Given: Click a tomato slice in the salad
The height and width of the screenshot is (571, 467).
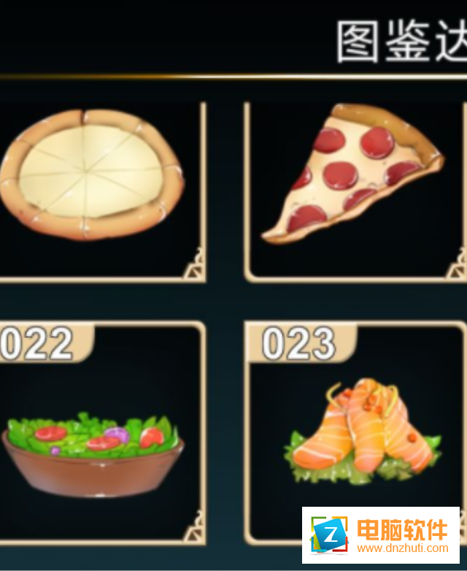Looking at the screenshot, I should tap(50, 433).
